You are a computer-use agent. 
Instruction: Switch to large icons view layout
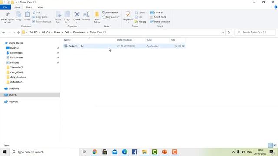275,146
